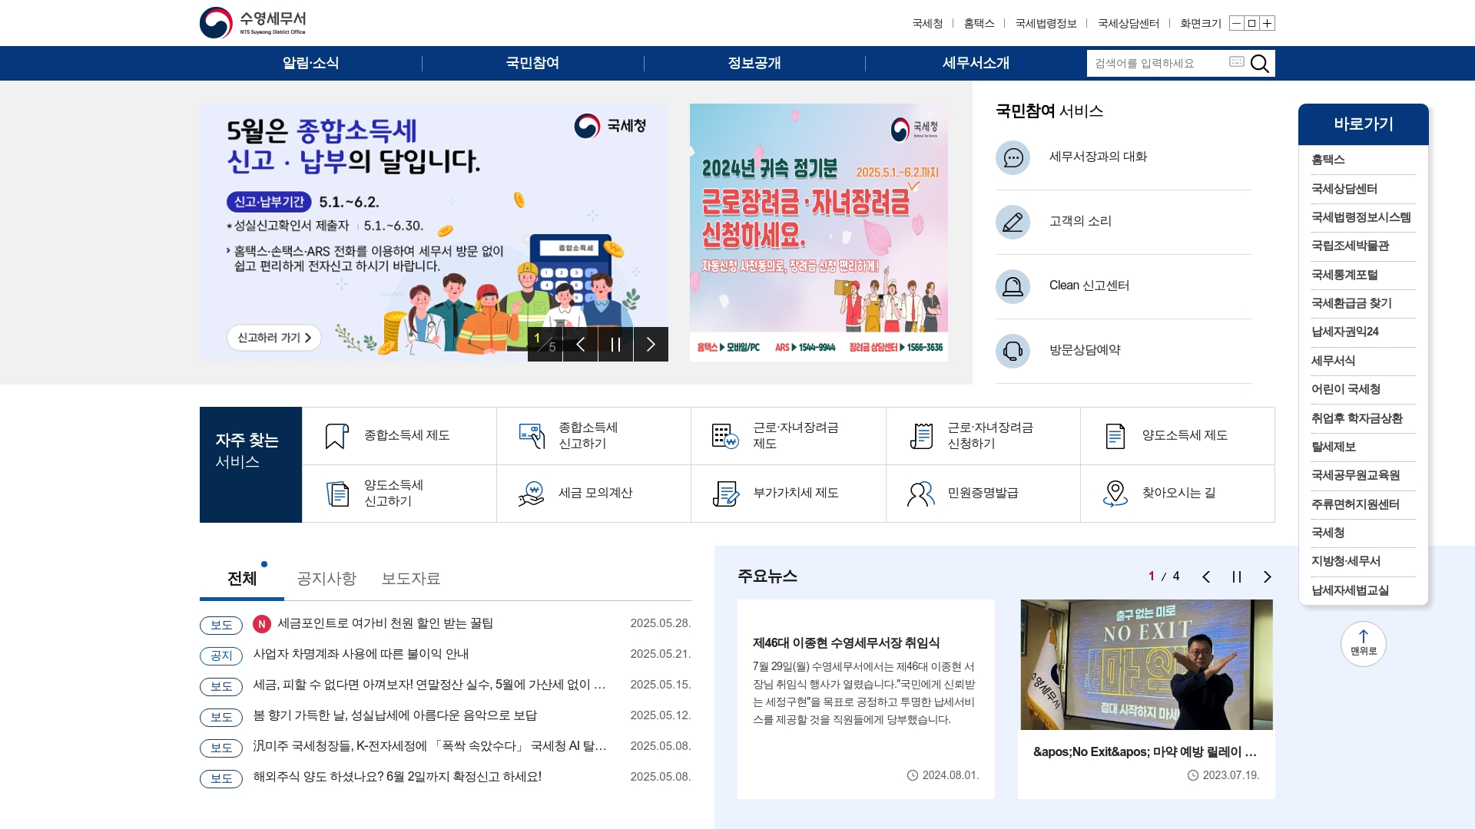Pause the 주요뉴스 rotation

tap(1237, 577)
